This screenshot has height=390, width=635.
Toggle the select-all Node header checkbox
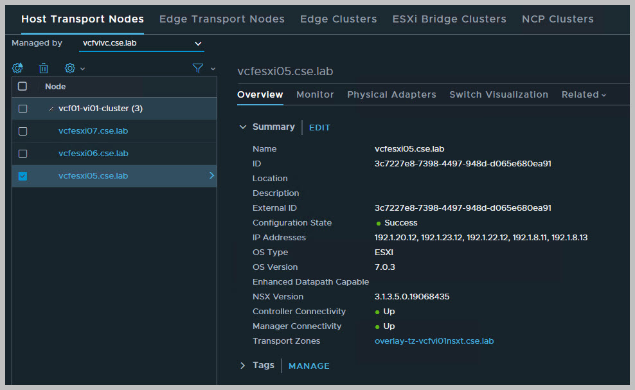click(22, 86)
